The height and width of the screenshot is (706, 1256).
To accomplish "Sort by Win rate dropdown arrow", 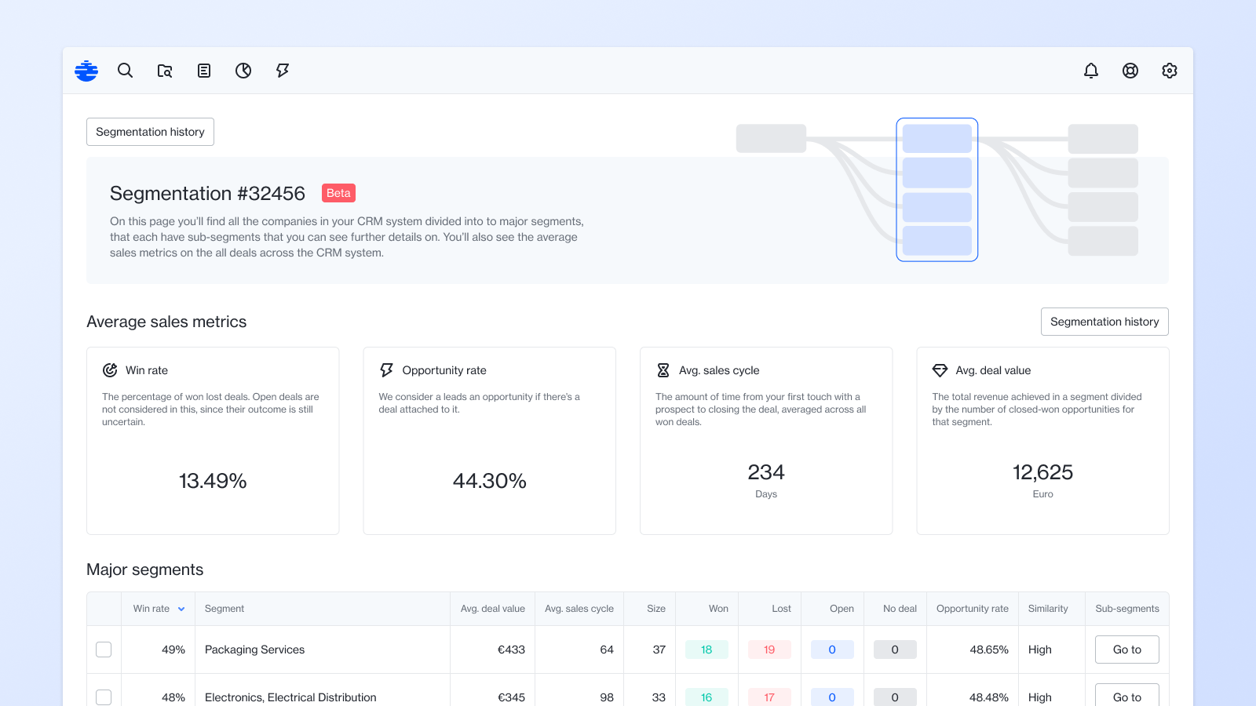I will tap(181, 609).
